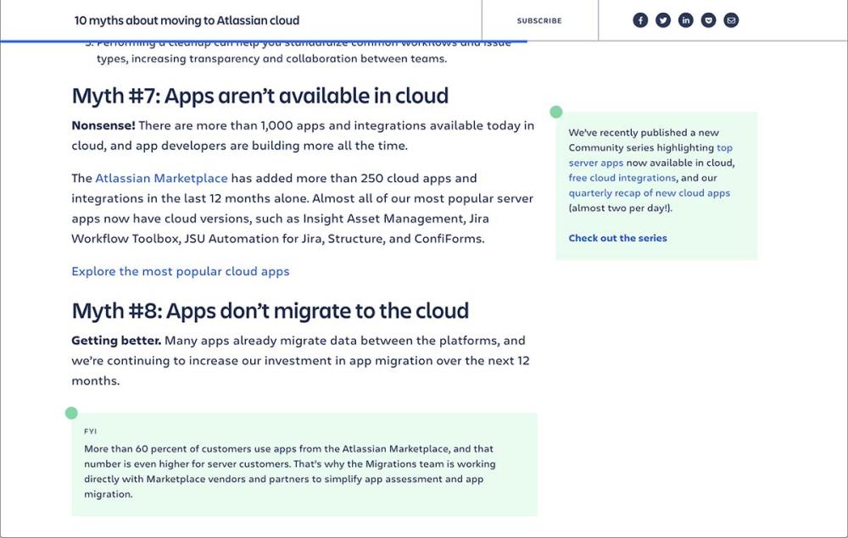The width and height of the screenshot is (848, 538).
Task: Open quarterly recap of new cloud apps
Action: (649, 193)
